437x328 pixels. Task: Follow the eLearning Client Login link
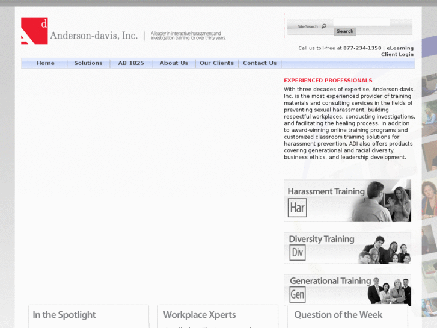point(397,51)
